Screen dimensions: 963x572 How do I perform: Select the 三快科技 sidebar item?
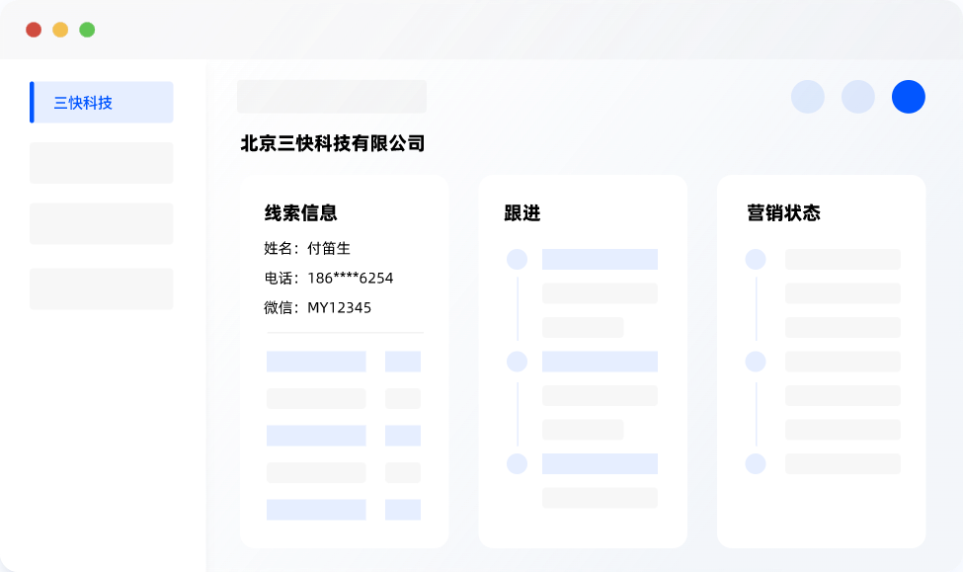click(x=102, y=102)
